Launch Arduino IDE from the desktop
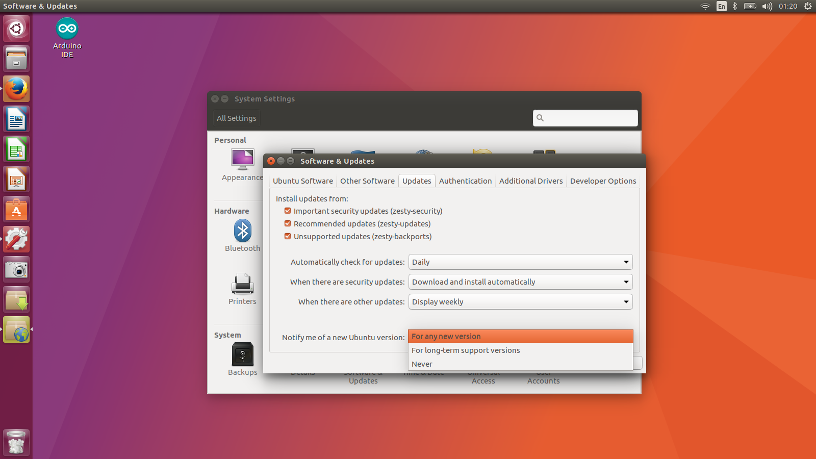 [67, 29]
